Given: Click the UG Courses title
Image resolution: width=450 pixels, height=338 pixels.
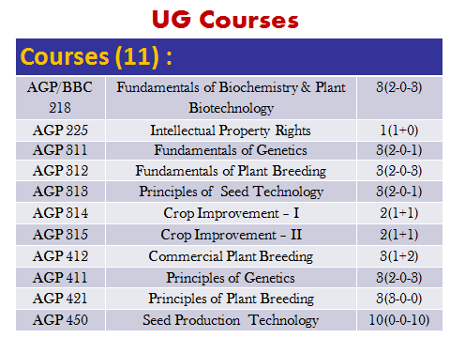Looking at the screenshot, I should point(225,20).
